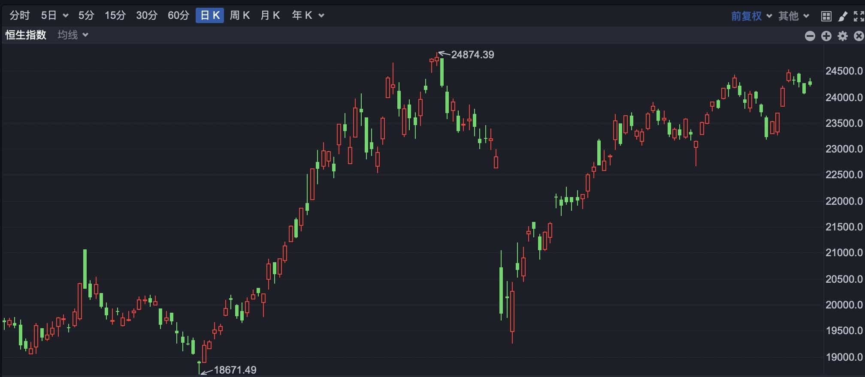Remove the indicator with the X icon
Screen dimensions: 865x377
(x=859, y=36)
